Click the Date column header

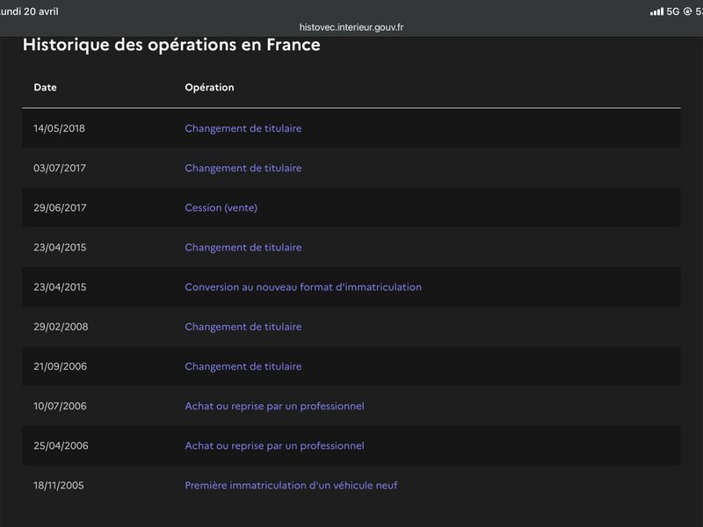[x=46, y=87]
